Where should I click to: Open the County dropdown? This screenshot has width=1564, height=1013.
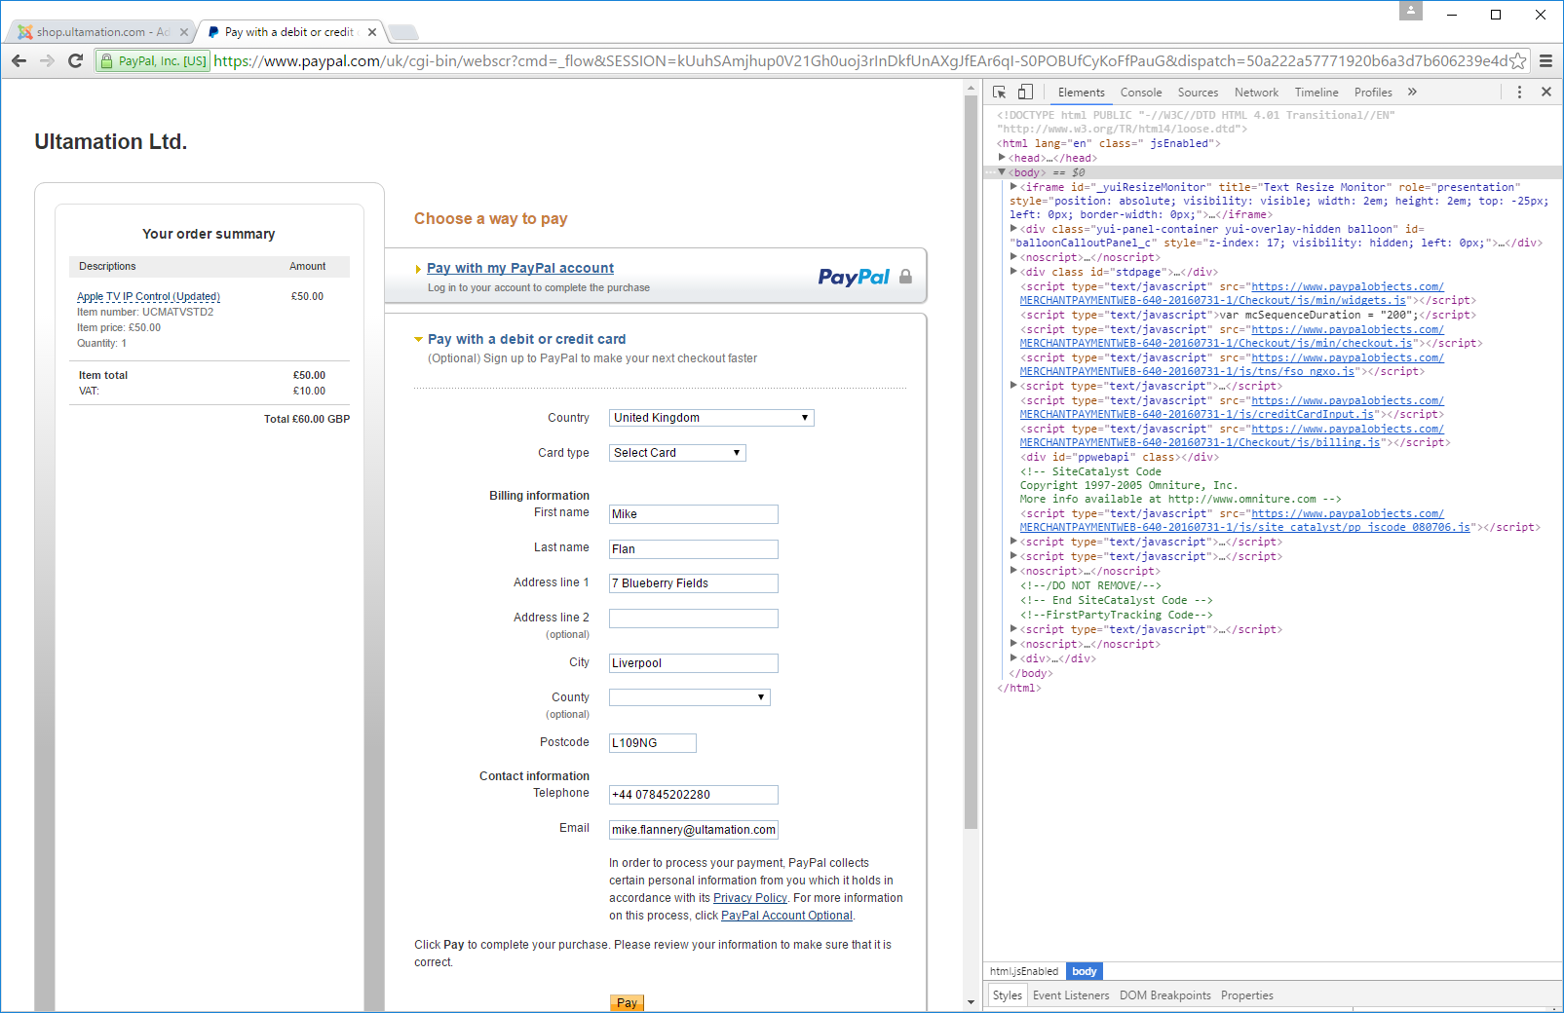(689, 697)
